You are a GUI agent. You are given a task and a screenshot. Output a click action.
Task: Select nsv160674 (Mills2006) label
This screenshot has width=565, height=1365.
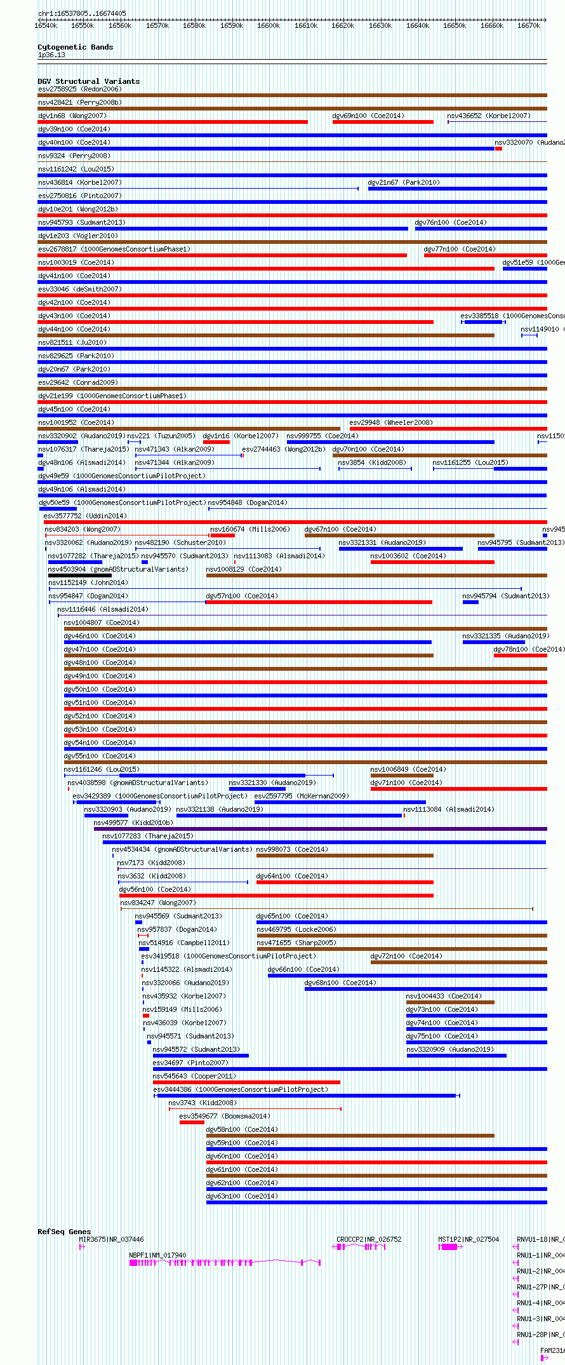click(x=250, y=530)
